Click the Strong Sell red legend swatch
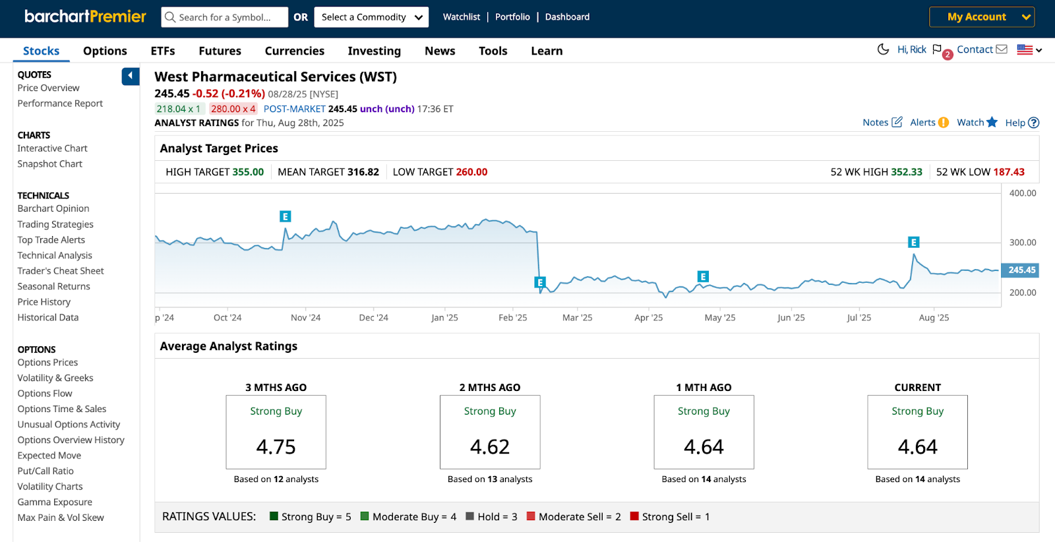 pos(634,516)
